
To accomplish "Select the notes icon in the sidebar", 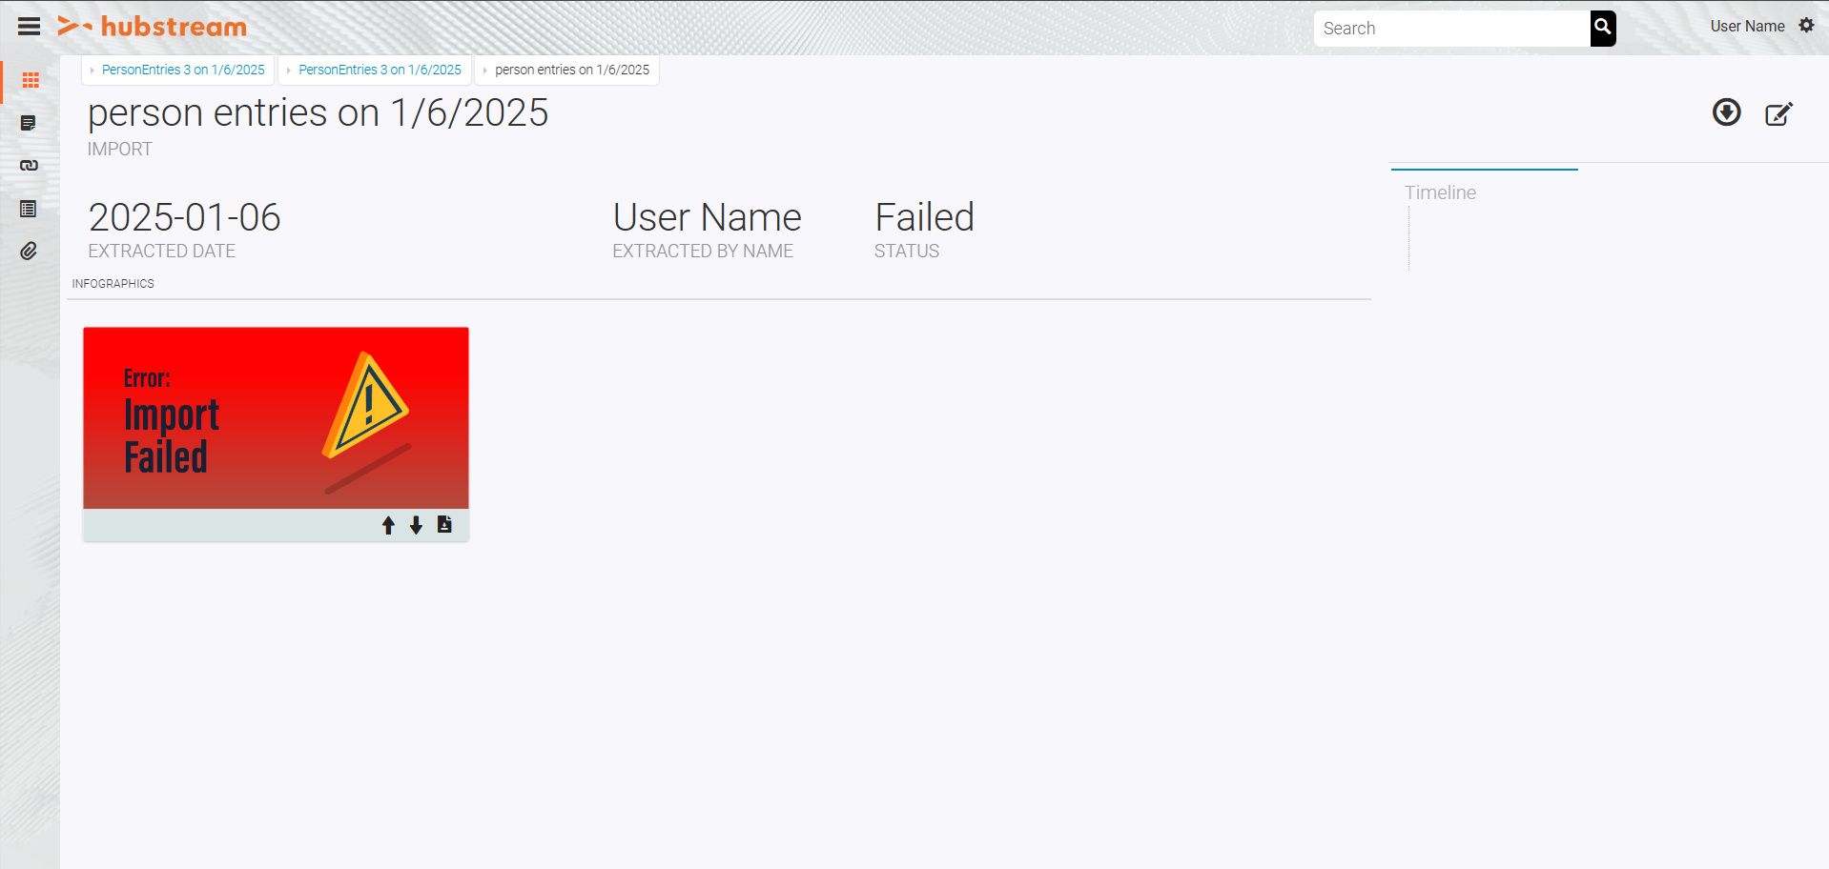I will [x=30, y=123].
